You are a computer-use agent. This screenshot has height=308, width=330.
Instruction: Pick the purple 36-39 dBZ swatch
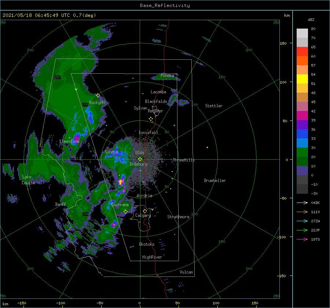pos(302,125)
